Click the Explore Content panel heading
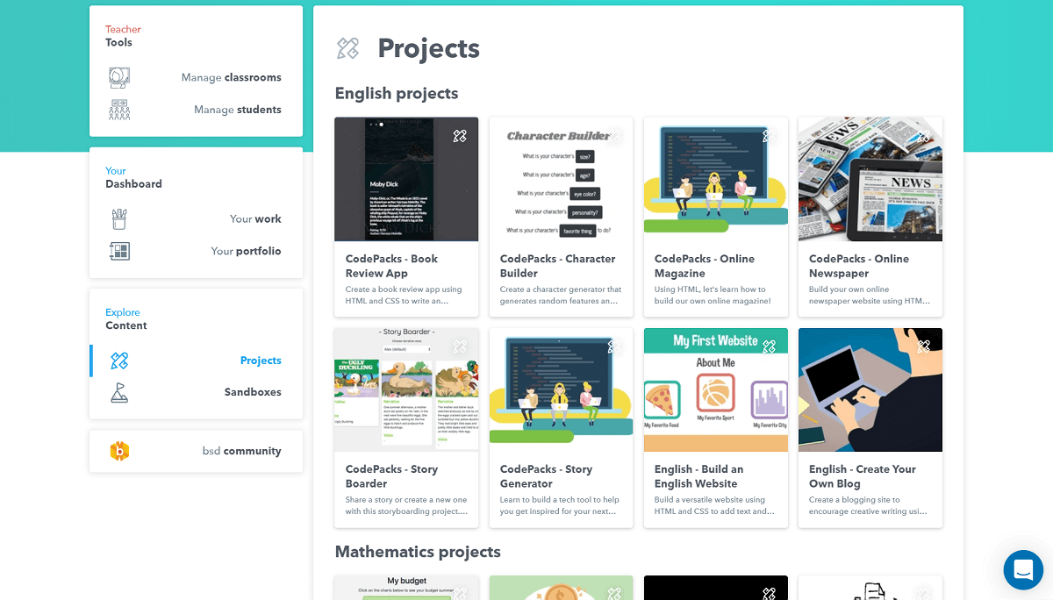1053x600 pixels. coord(126,318)
